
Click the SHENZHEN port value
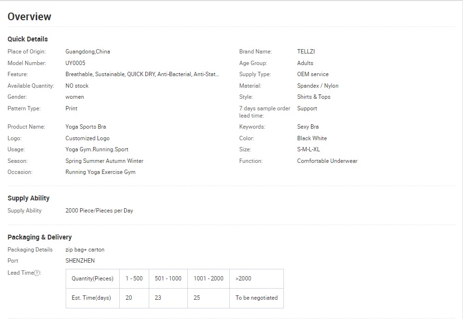tap(80, 261)
